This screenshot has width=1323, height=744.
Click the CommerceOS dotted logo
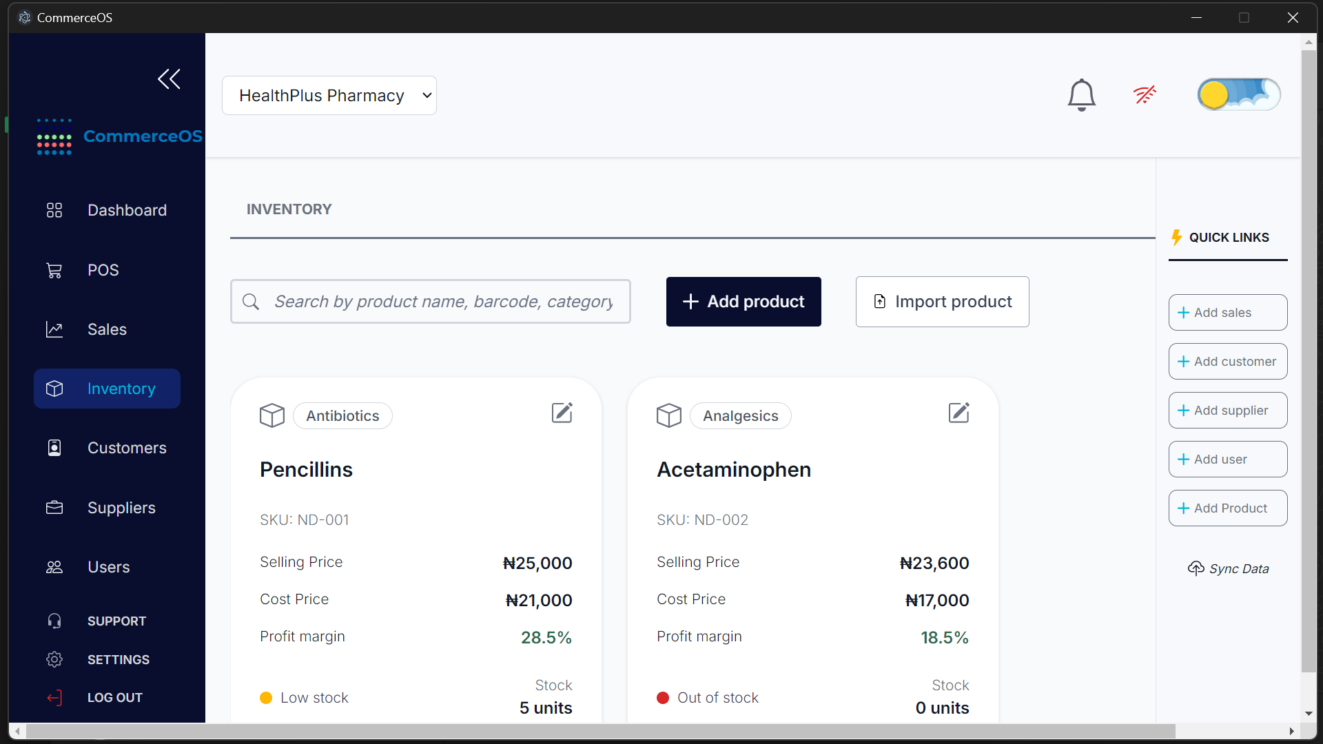(54, 136)
